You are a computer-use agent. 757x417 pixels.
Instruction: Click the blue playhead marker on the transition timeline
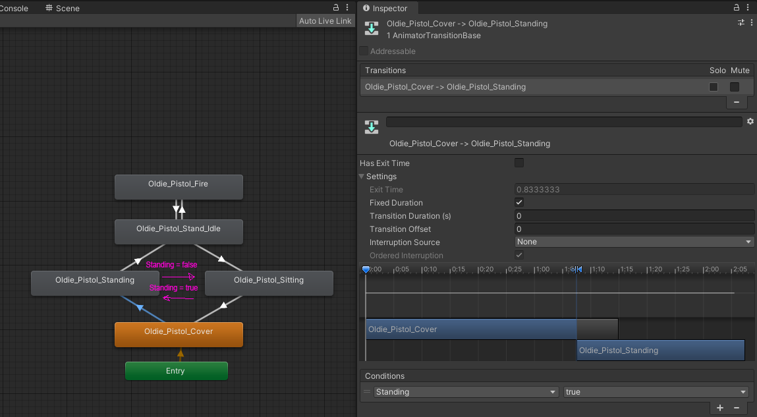coord(366,269)
